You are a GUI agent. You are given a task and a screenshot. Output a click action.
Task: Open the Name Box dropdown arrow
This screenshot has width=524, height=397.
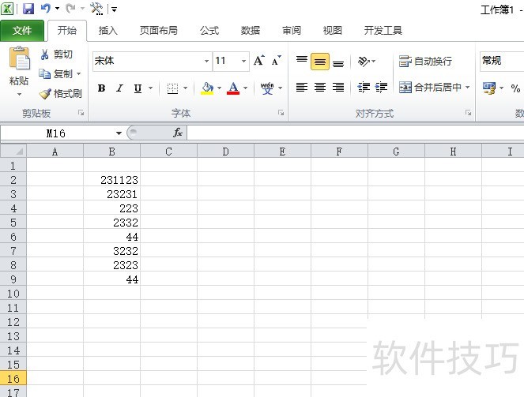tap(119, 133)
